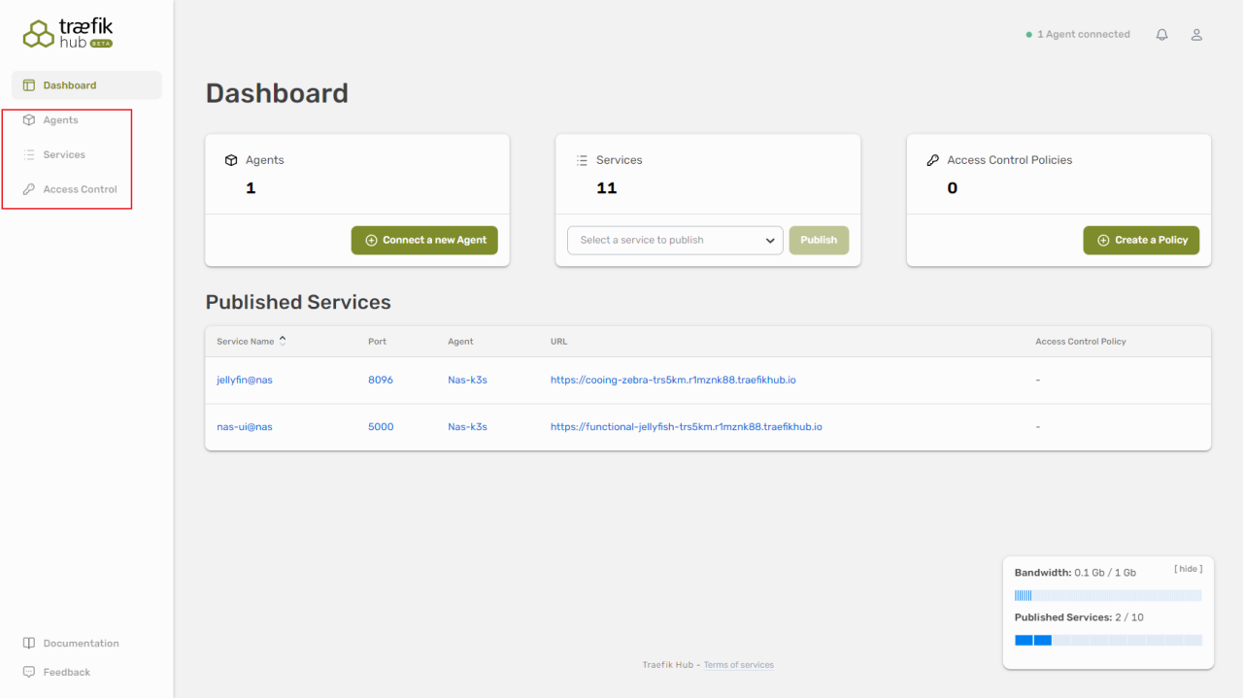
Task: Click the Agents cube icon in sidebar
Action: pos(29,120)
